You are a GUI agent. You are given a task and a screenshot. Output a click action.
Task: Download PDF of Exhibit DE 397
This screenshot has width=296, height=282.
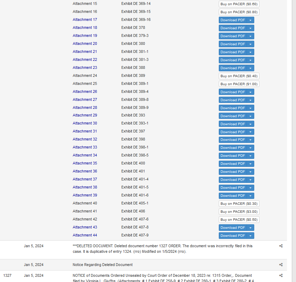[x=233, y=132]
